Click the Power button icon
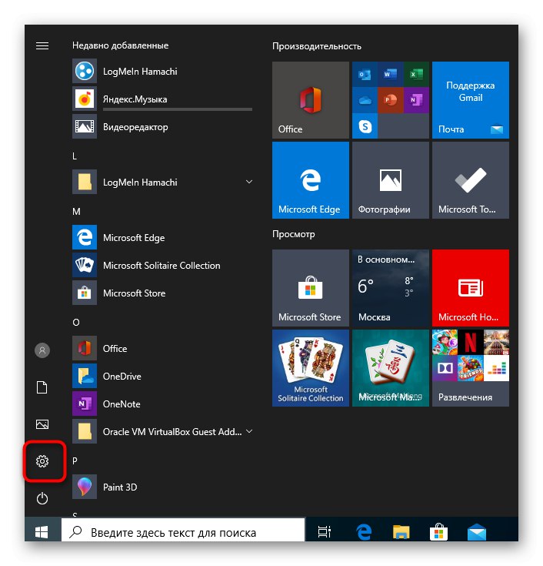 (42, 498)
